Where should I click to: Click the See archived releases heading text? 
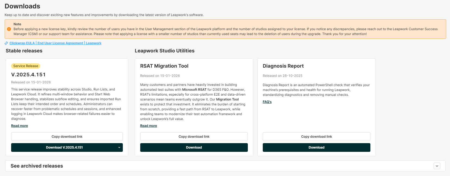(x=37, y=166)
